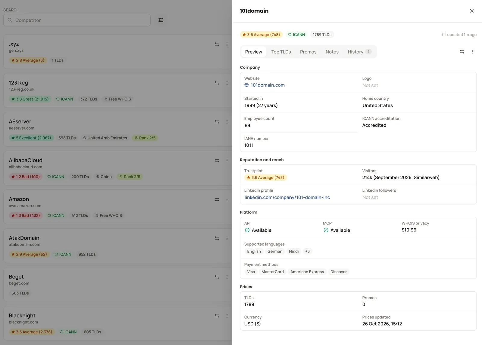Select the Preview tab
This screenshot has height=345, width=482.
click(x=254, y=52)
